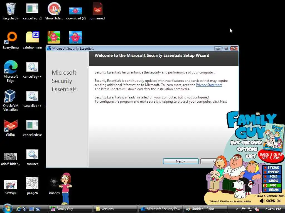Click BUY THE DVD in Family Guy app
This screenshot has height=213, width=285.
click(x=246, y=143)
